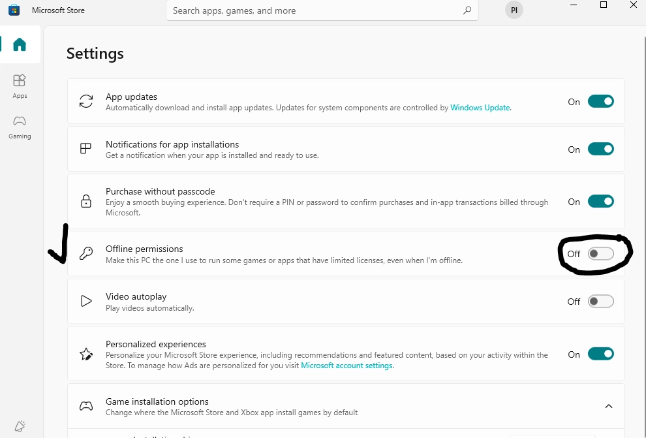The height and width of the screenshot is (438, 646).
Task: Click the Microsoft Store logo
Action: click(14, 10)
